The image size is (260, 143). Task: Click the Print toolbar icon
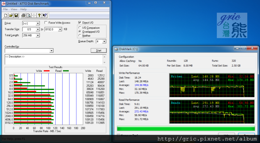pos(23,15)
